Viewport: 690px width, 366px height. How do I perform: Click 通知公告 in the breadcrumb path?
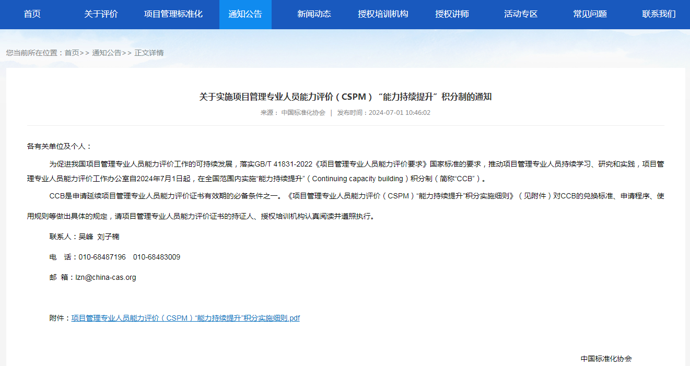click(x=107, y=53)
